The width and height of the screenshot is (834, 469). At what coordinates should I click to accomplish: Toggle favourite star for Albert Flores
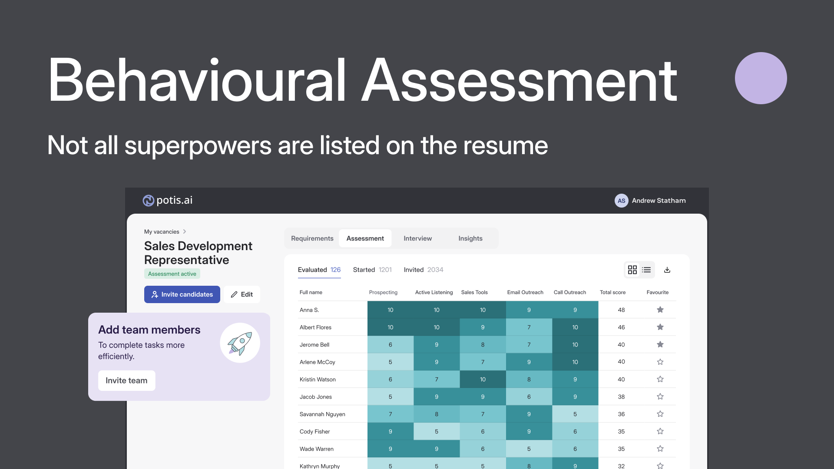tap(660, 327)
